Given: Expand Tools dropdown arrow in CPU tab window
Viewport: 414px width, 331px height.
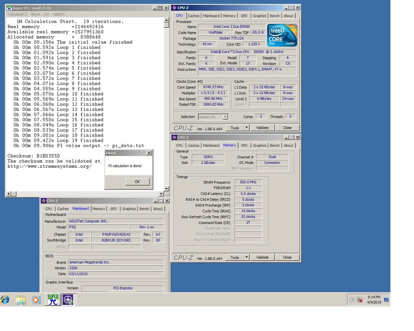Looking at the screenshot, I should tap(247, 128).
